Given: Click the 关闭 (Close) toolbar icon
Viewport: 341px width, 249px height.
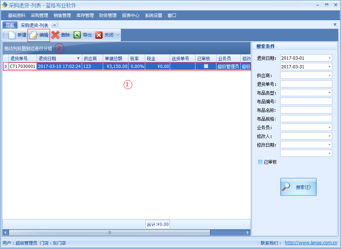Looking at the screenshot, I should [99, 35].
